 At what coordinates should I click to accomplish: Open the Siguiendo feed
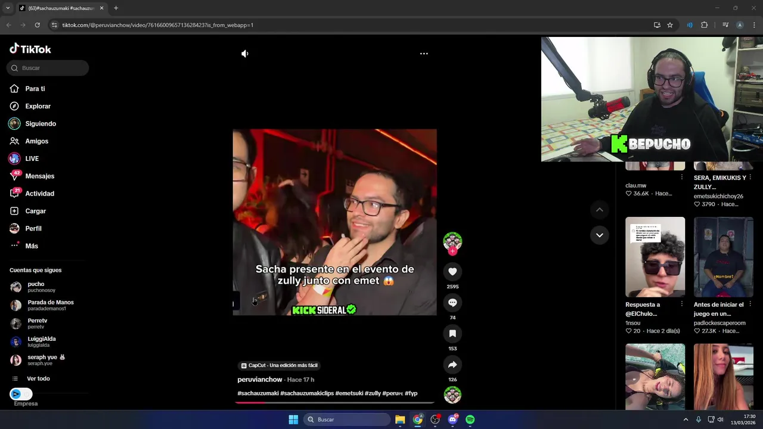(40, 124)
